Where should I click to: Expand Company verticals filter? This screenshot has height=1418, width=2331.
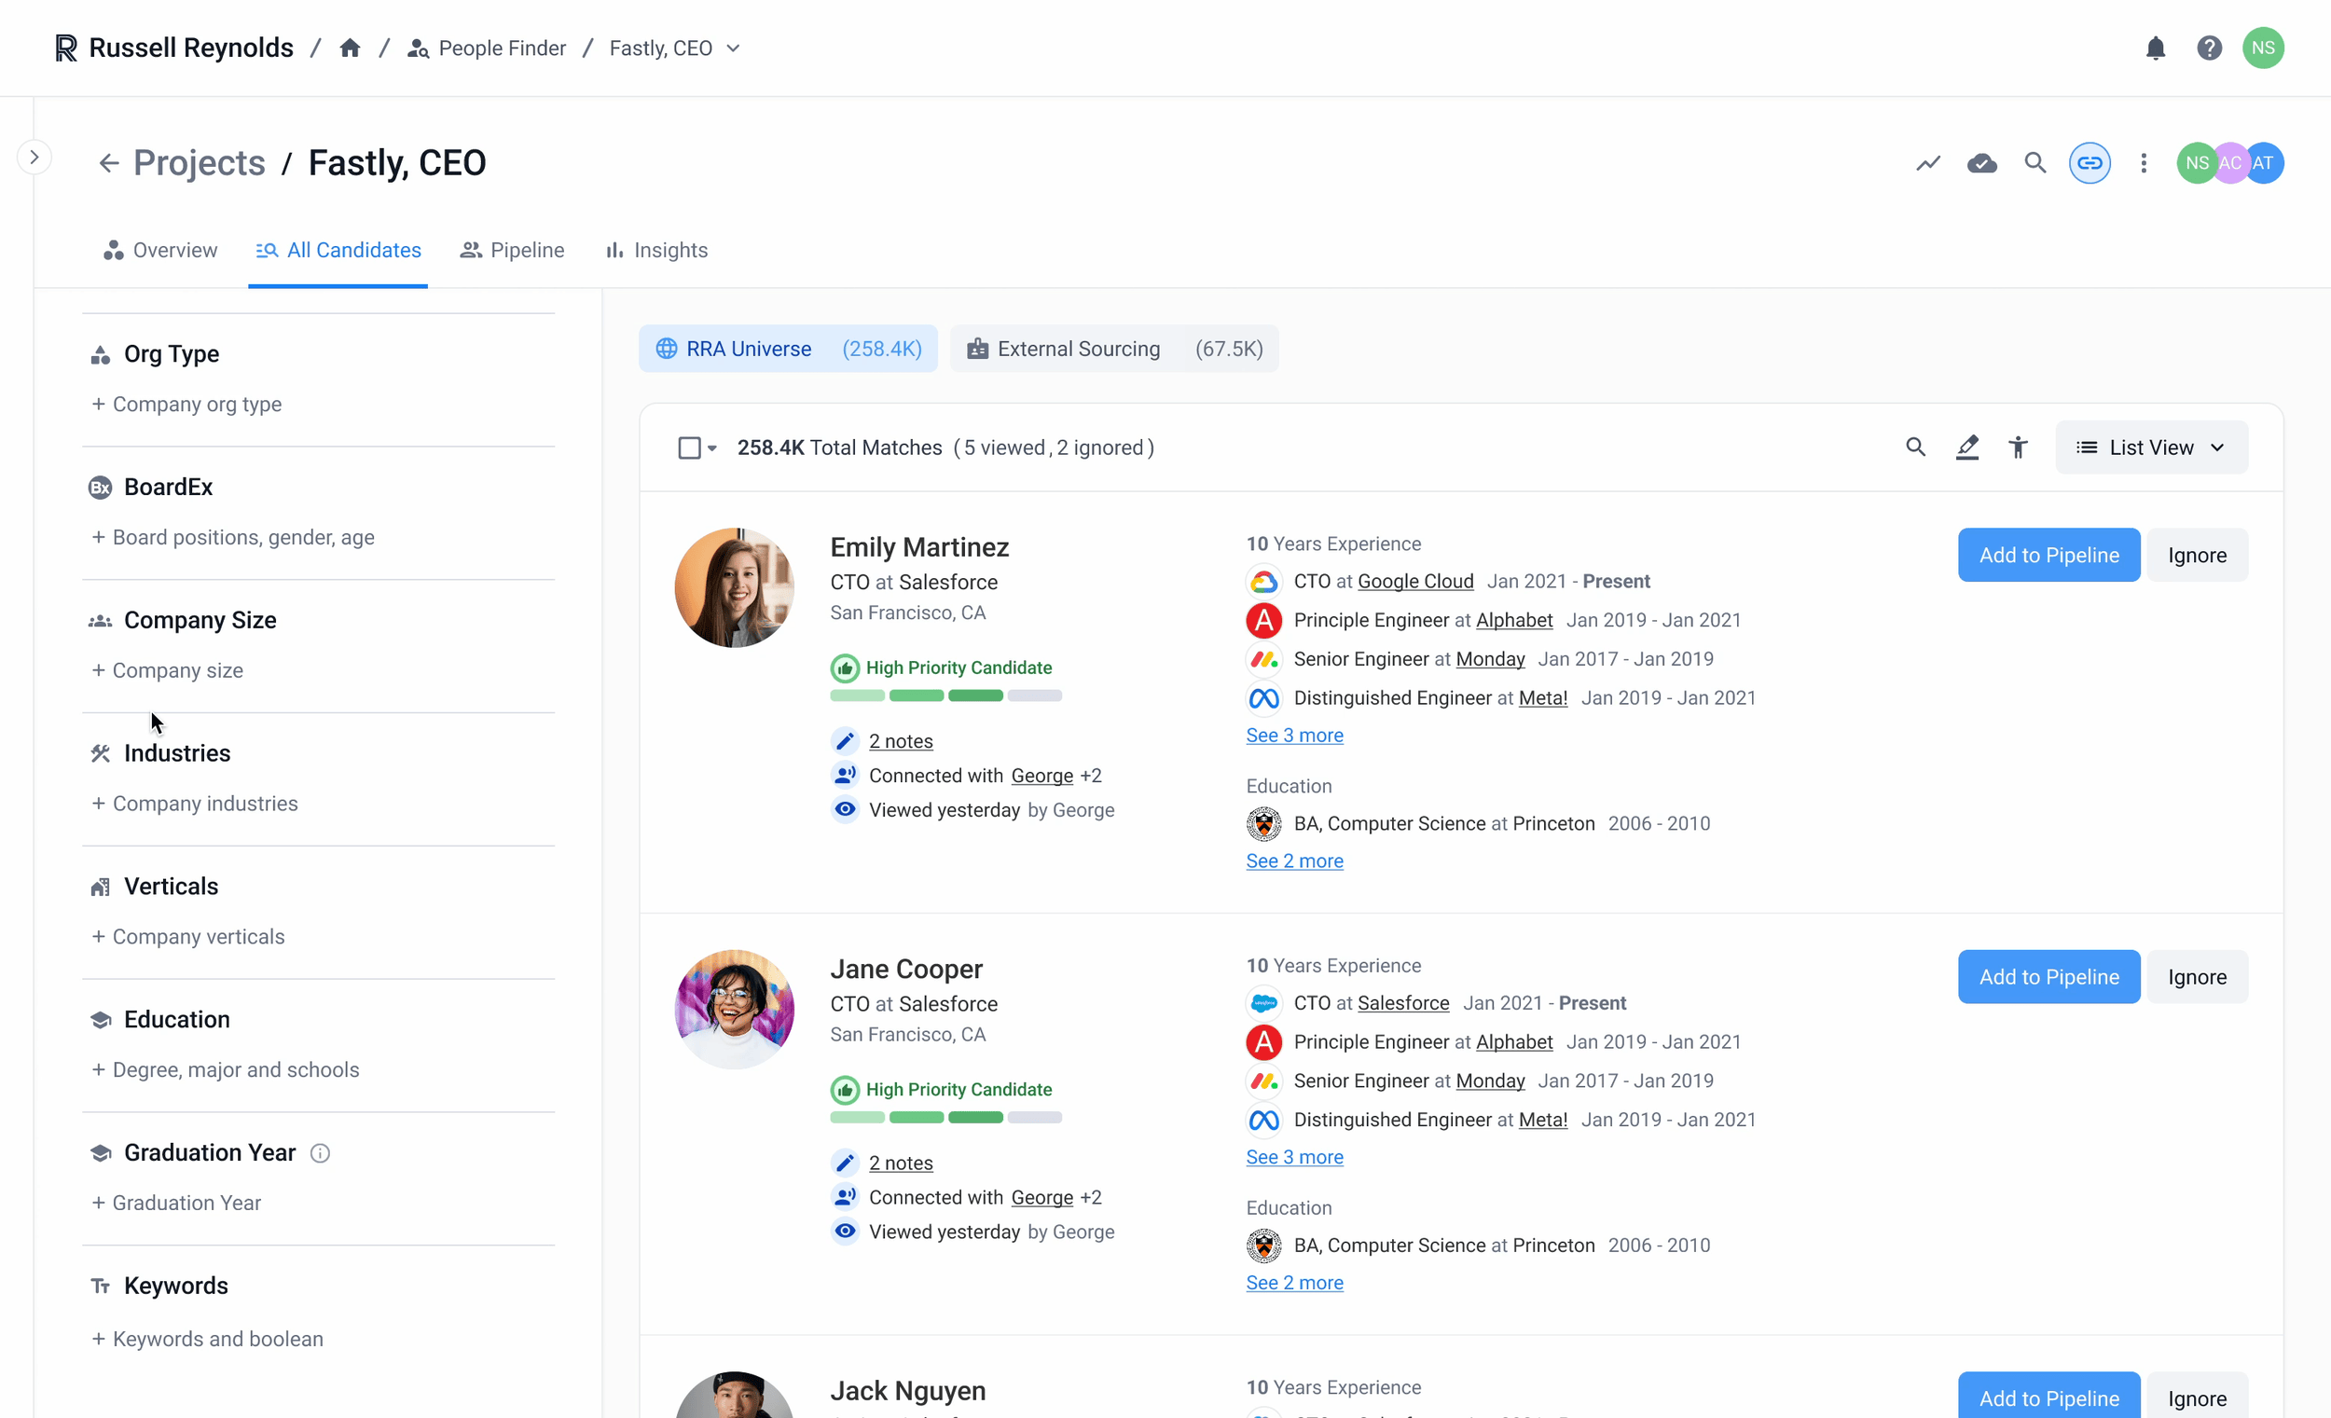point(188,937)
